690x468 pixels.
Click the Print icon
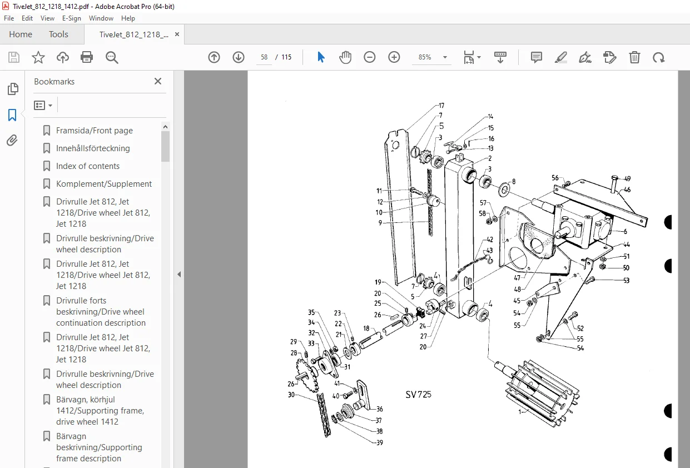(87, 57)
